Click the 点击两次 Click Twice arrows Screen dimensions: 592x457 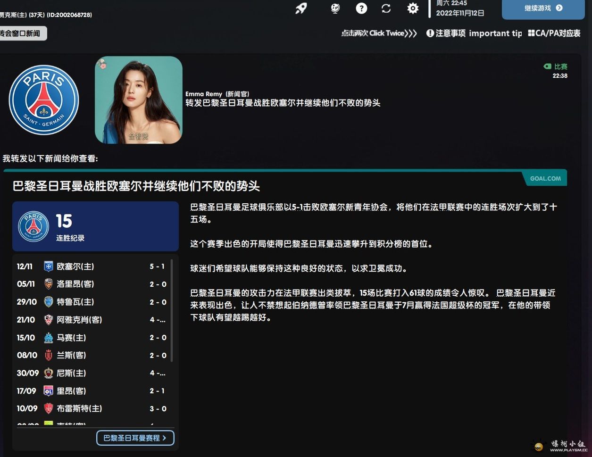point(379,33)
